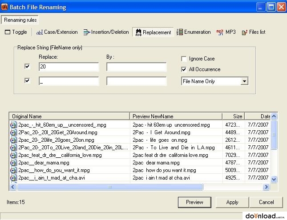Click the horizontal scrollbar thumb
The image size is (287, 220).
tap(110, 187)
